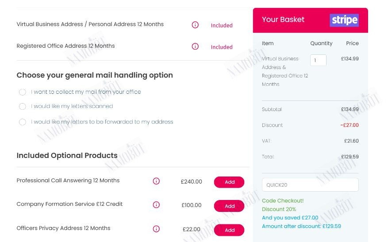Click the Stripe logo in basket header
This screenshot has height=242, width=388.
click(x=344, y=20)
